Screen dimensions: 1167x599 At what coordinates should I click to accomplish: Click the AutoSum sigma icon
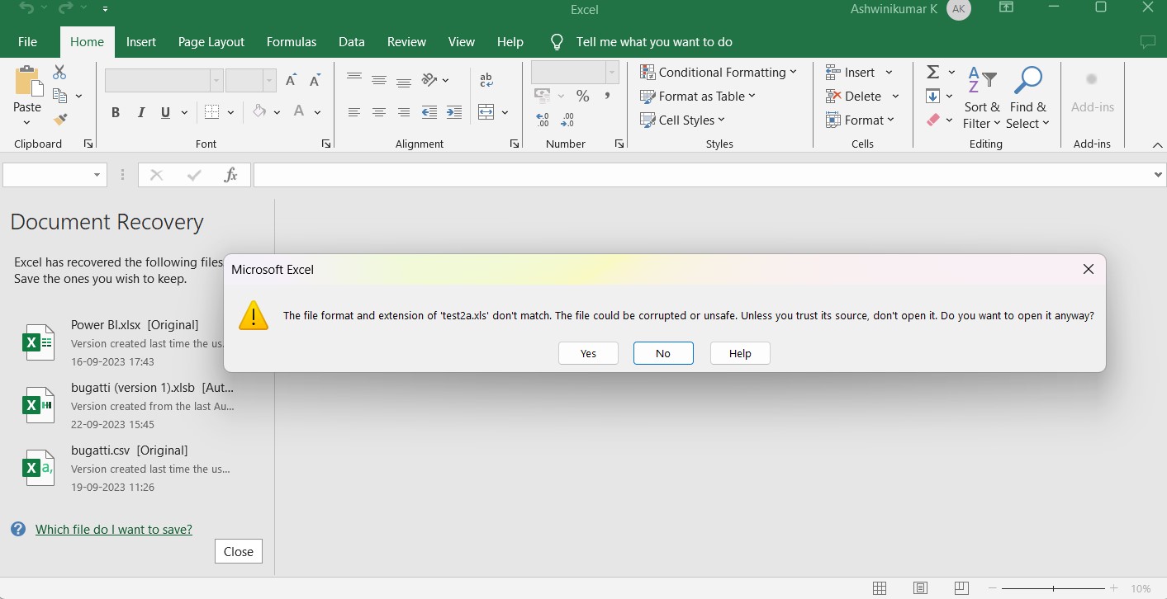click(933, 72)
